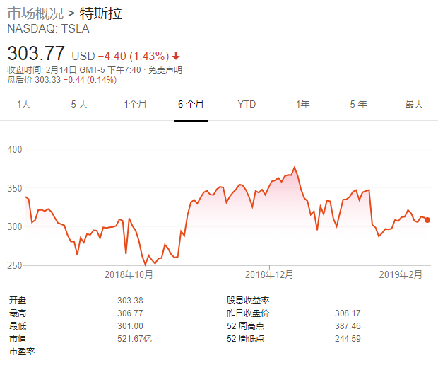The height and width of the screenshot is (370, 438).
Task: Click the 350 y-axis label
Action: (x=15, y=188)
